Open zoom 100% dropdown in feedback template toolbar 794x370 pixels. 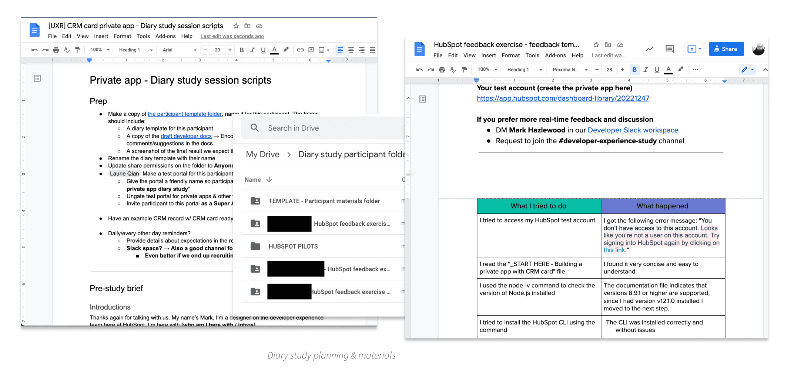(487, 70)
